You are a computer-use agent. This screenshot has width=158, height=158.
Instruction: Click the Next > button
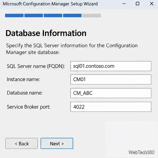pos(57,143)
